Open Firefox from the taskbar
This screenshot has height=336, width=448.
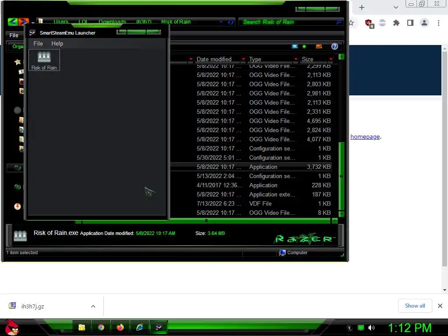120,327
